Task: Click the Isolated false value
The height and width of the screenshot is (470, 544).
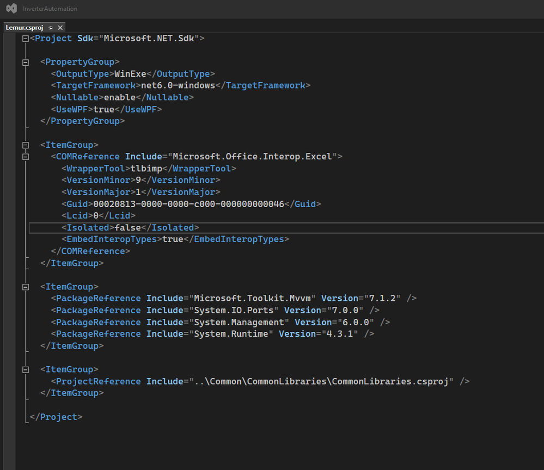Action: pyautogui.click(x=127, y=228)
